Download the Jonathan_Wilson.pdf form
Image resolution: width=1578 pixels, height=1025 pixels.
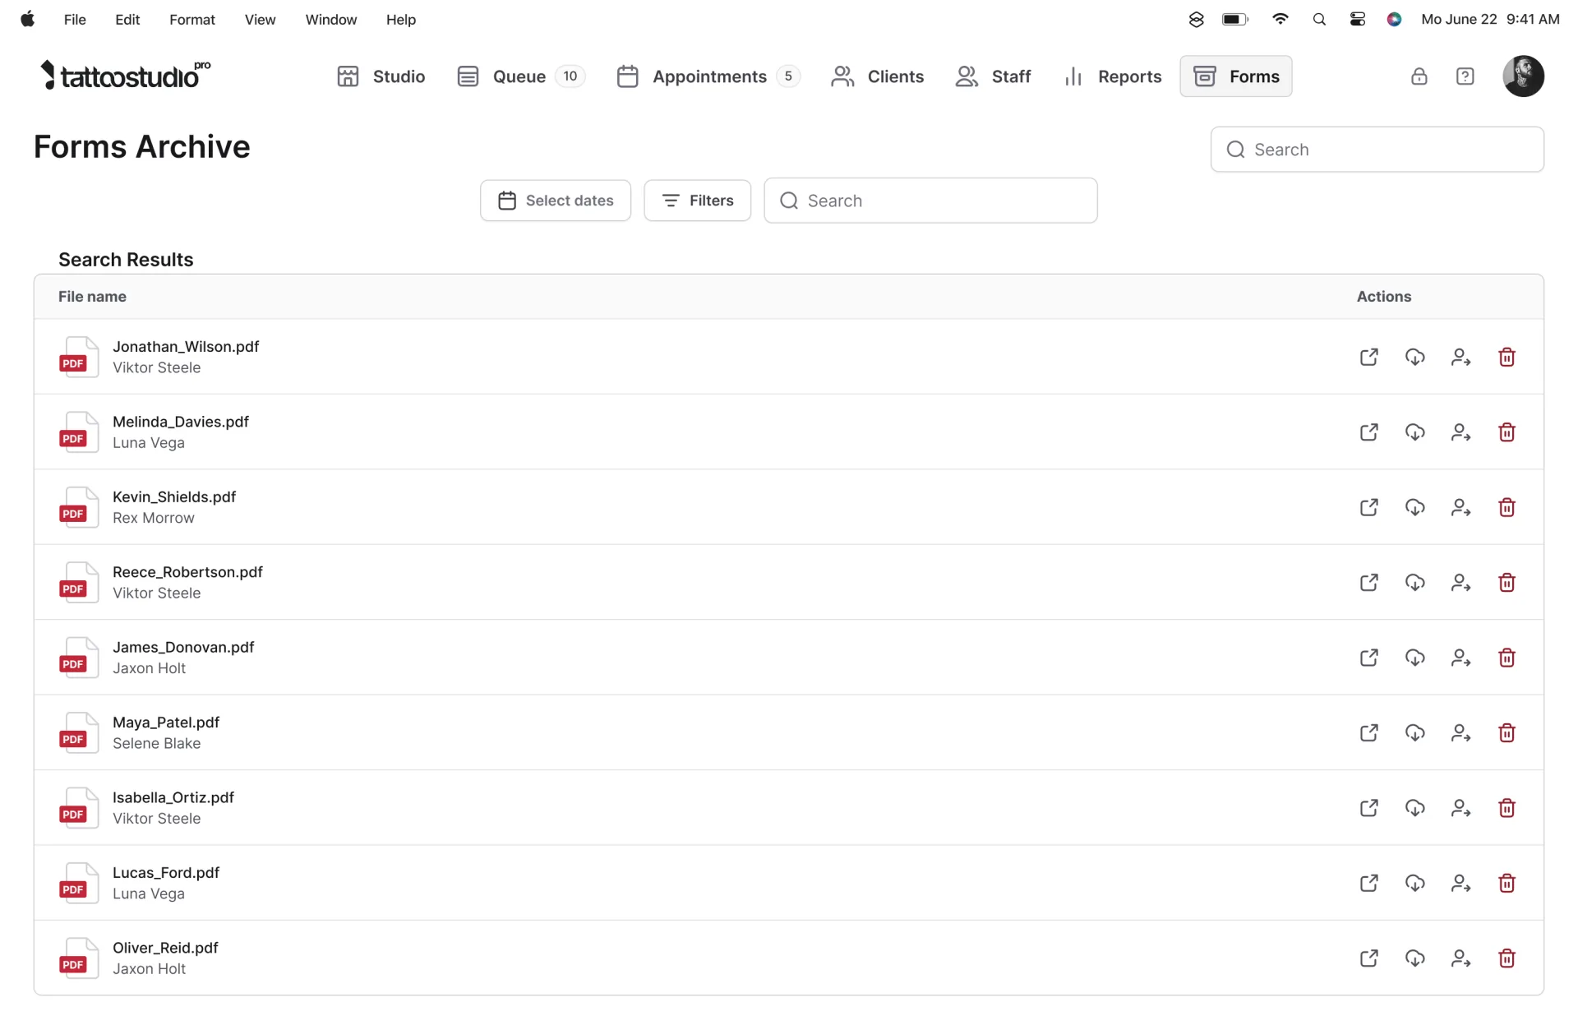(x=1414, y=357)
